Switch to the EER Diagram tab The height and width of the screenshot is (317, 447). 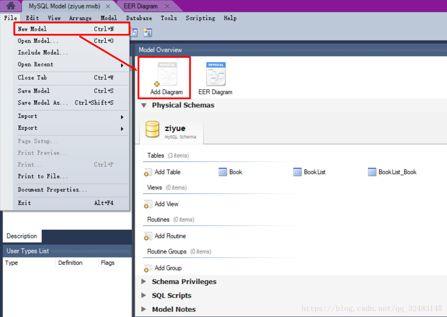click(141, 6)
